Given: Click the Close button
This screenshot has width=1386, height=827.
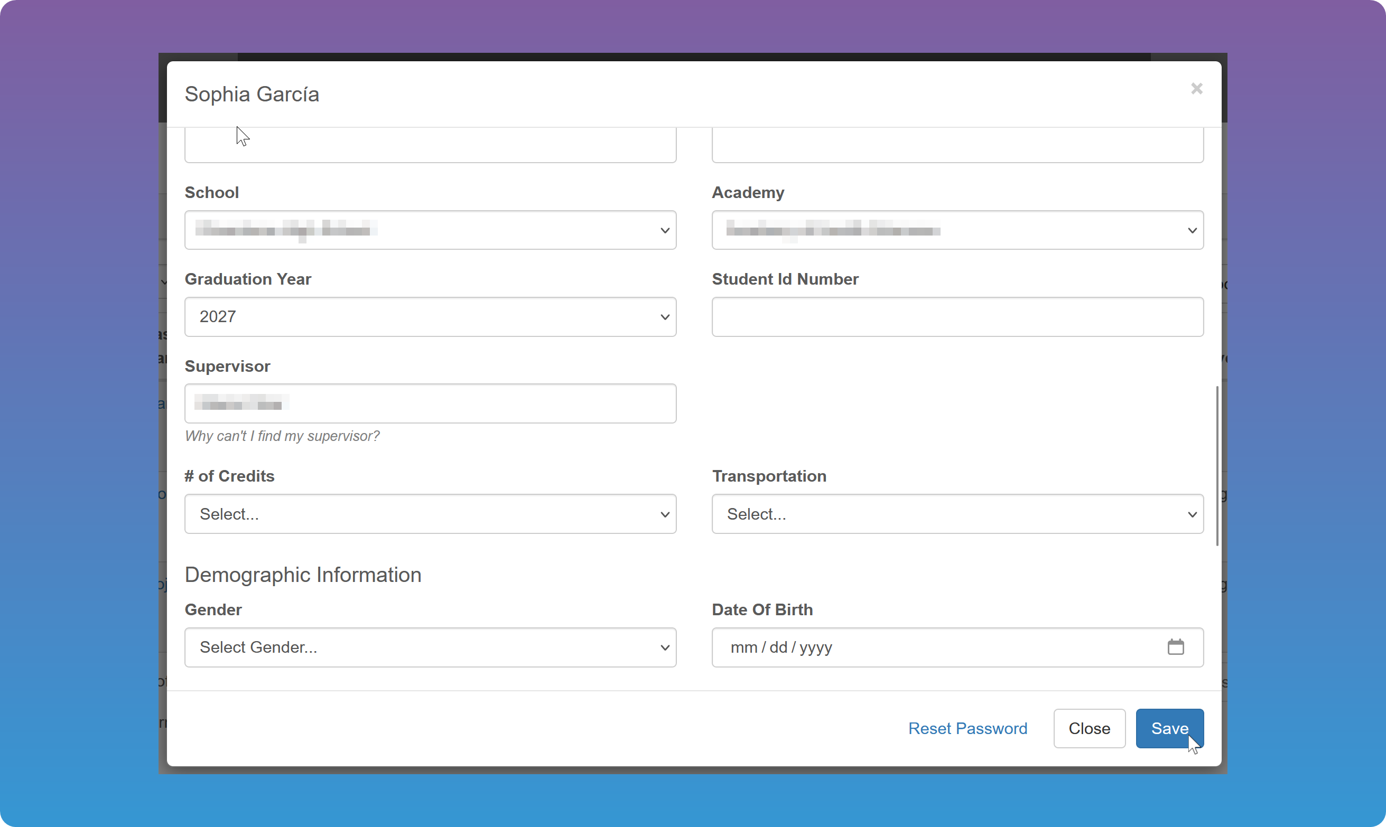Looking at the screenshot, I should click(x=1089, y=728).
